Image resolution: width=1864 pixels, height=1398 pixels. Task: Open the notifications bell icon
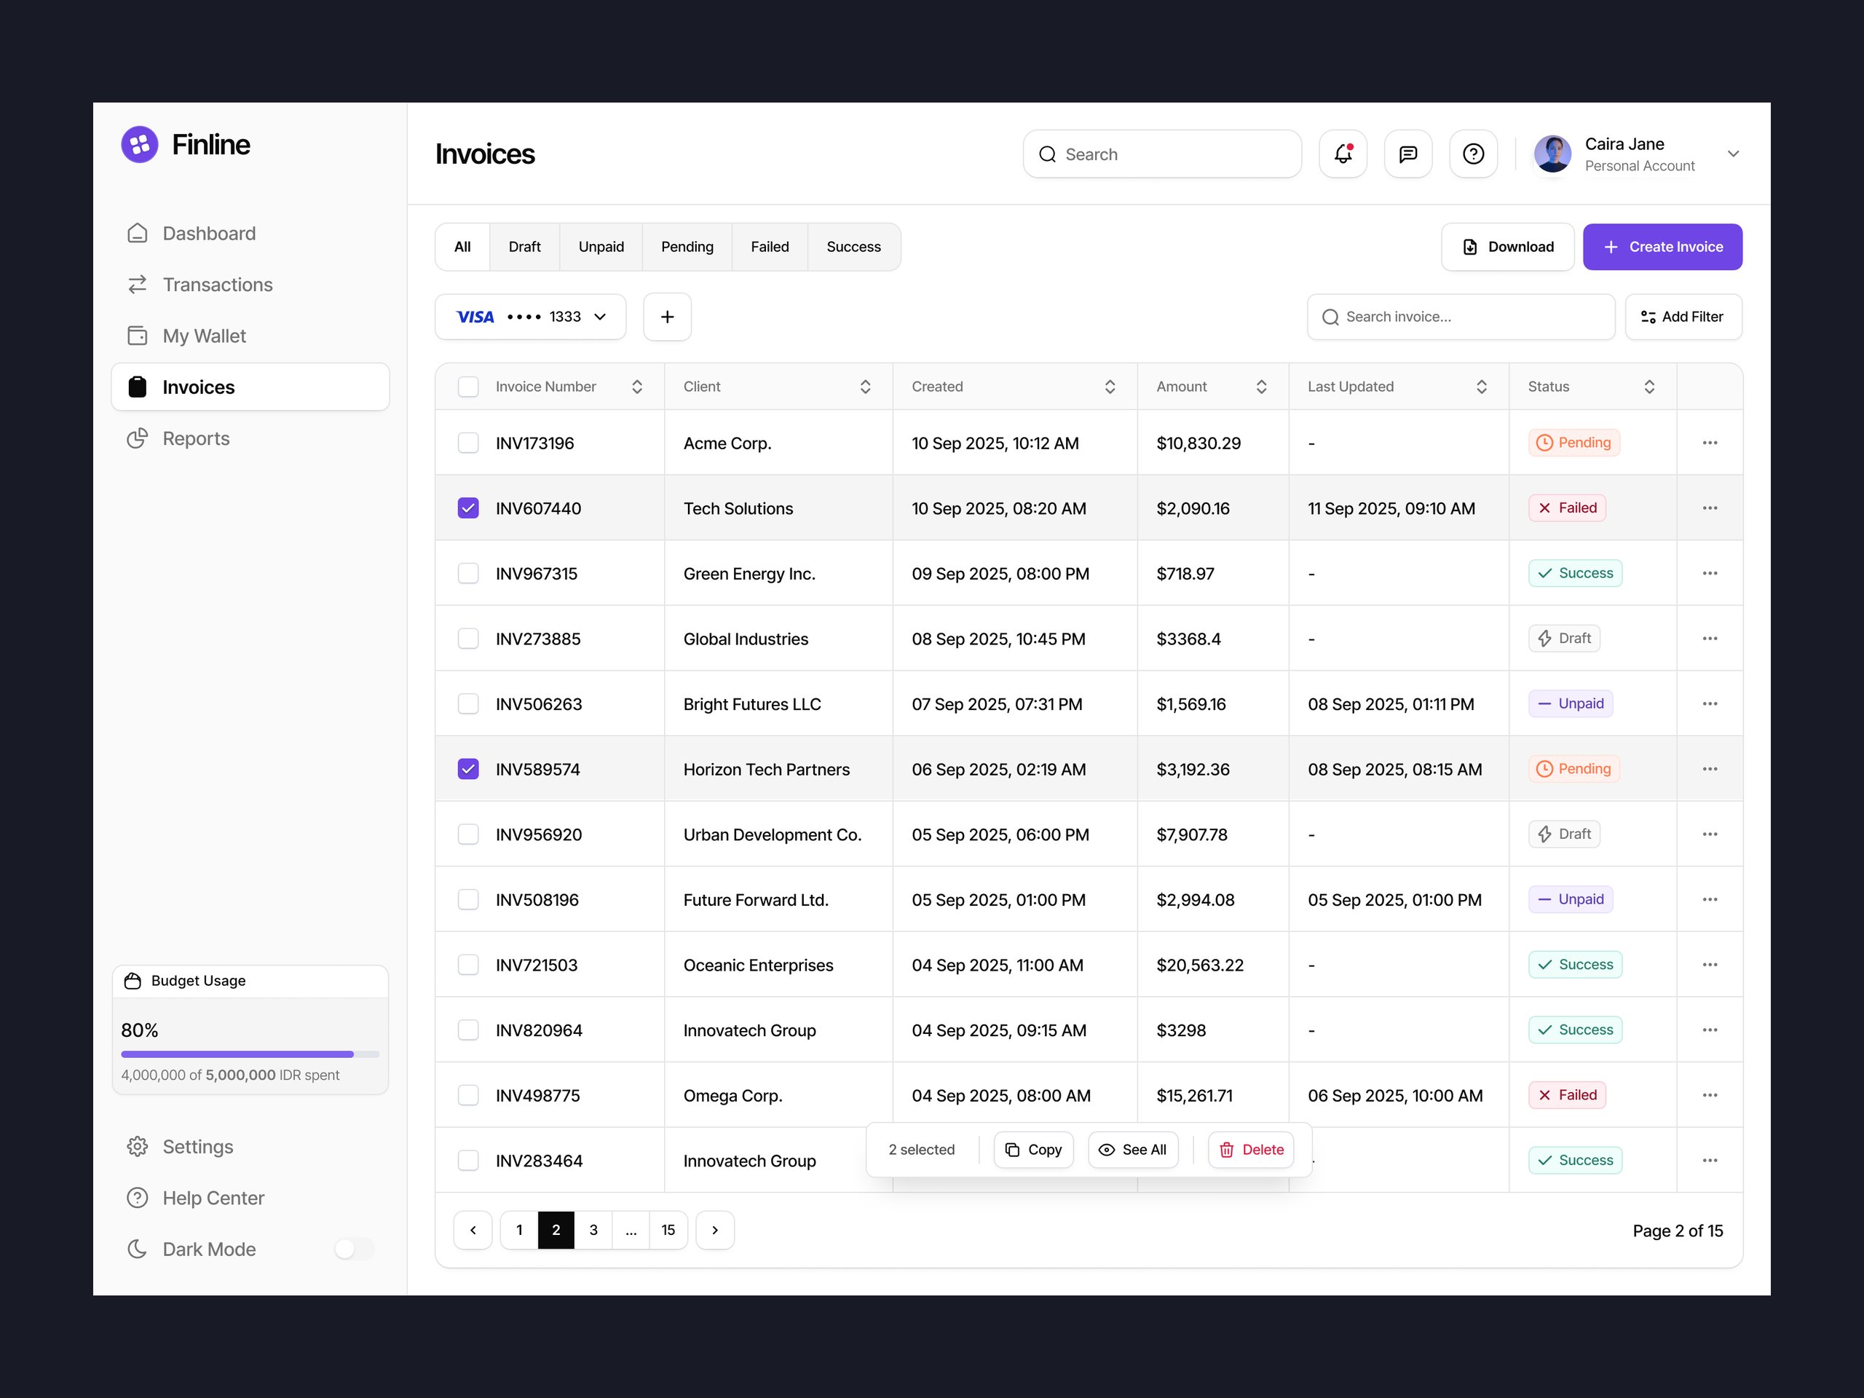[x=1343, y=154]
